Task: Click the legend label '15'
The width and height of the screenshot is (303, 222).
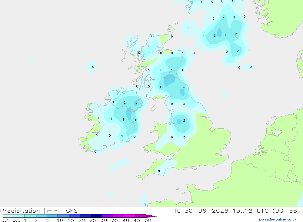Action: (71, 220)
